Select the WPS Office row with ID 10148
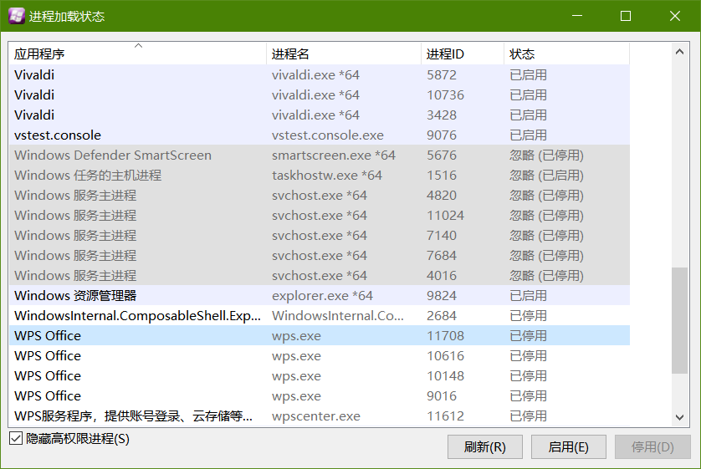The image size is (701, 469). (x=320, y=376)
